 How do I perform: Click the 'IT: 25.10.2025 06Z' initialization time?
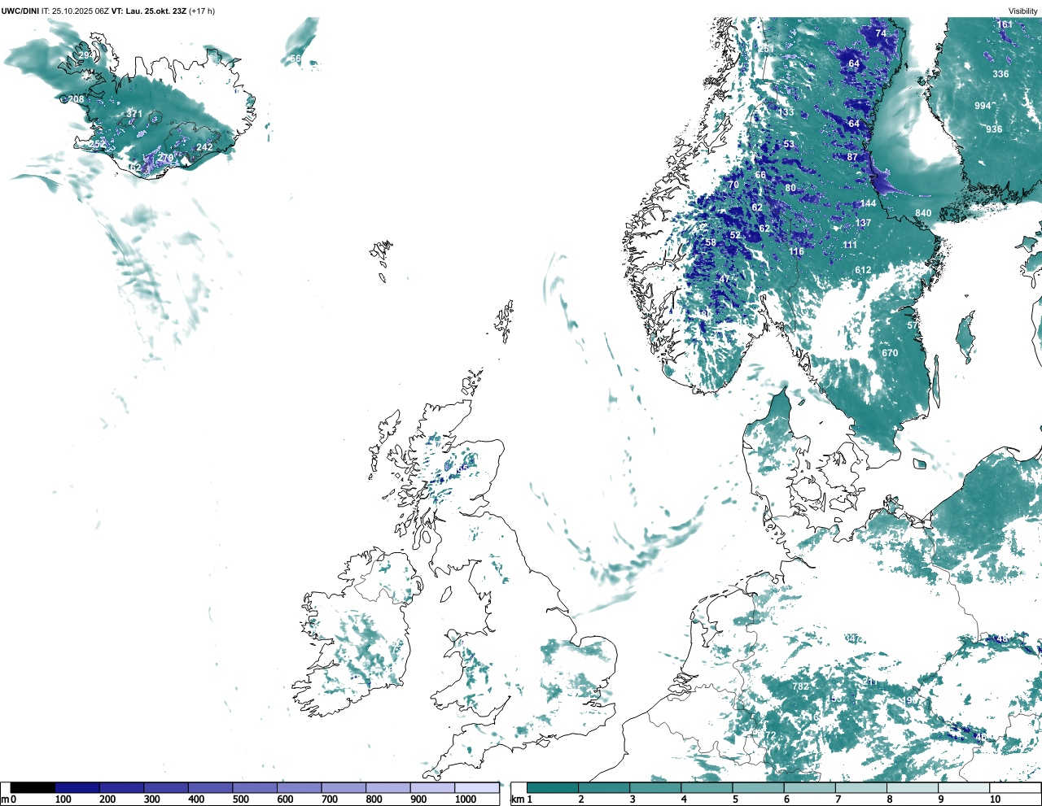click(75, 11)
